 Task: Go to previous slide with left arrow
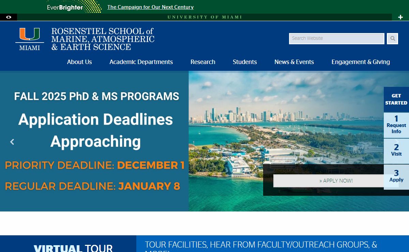pos(12,142)
